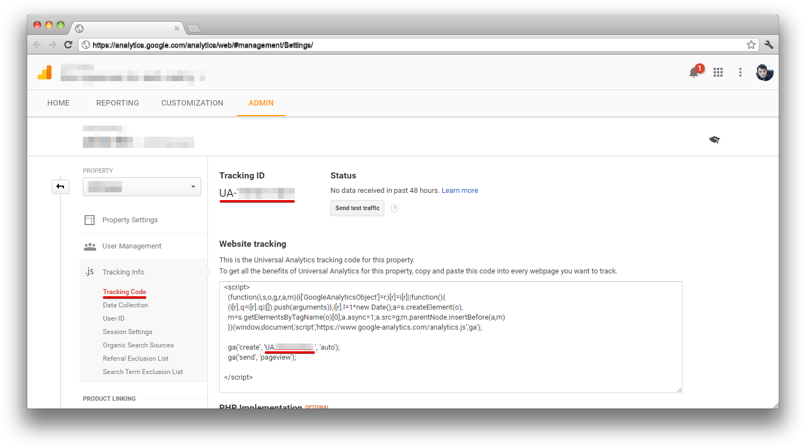This screenshot has width=806, height=448.
Task: Open the Google apps grid
Action: click(x=718, y=72)
